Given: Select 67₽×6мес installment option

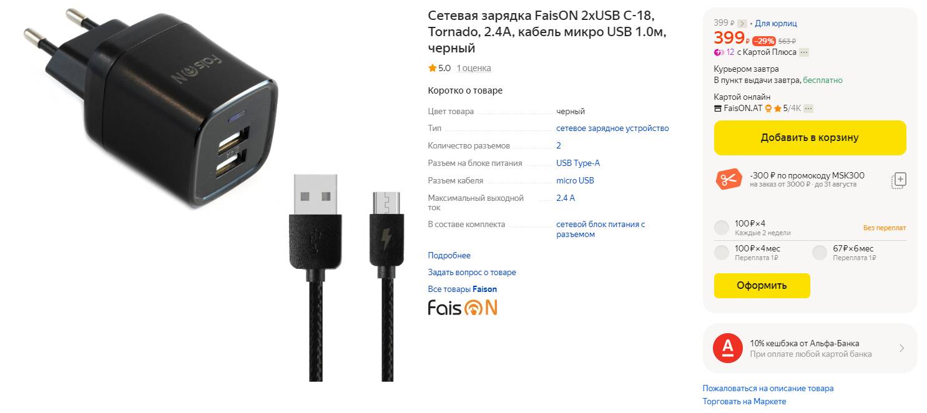Looking at the screenshot, I should click(x=820, y=253).
